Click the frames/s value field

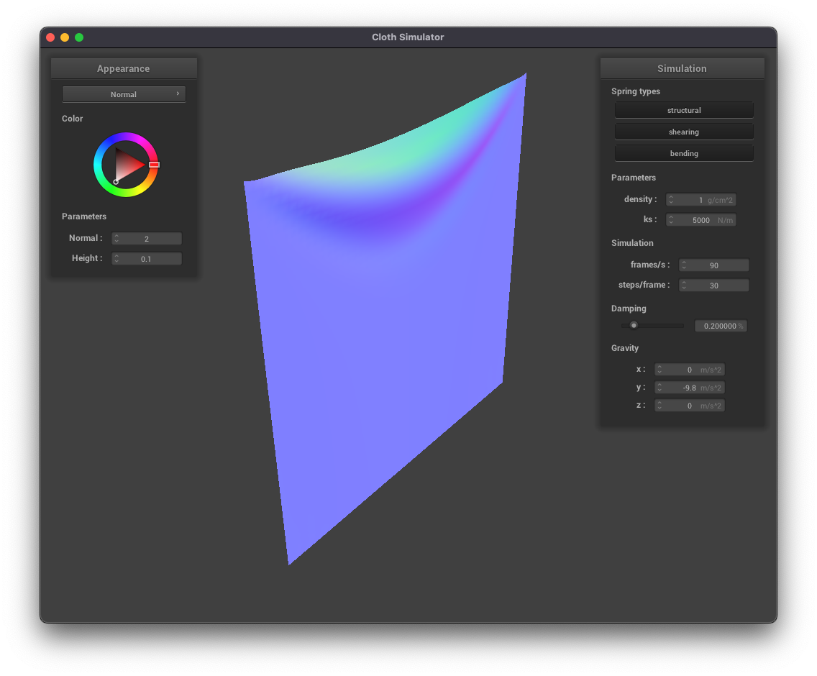point(714,265)
